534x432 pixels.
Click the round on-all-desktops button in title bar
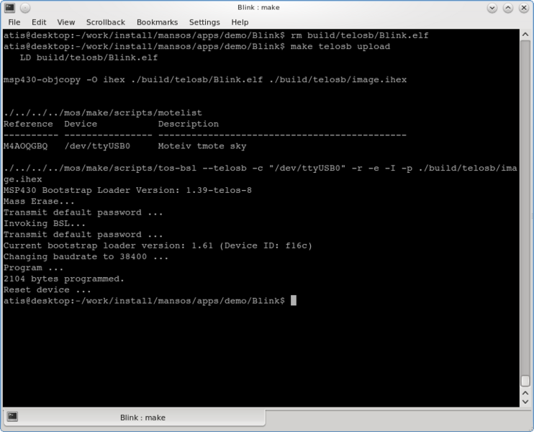tap(24, 8)
